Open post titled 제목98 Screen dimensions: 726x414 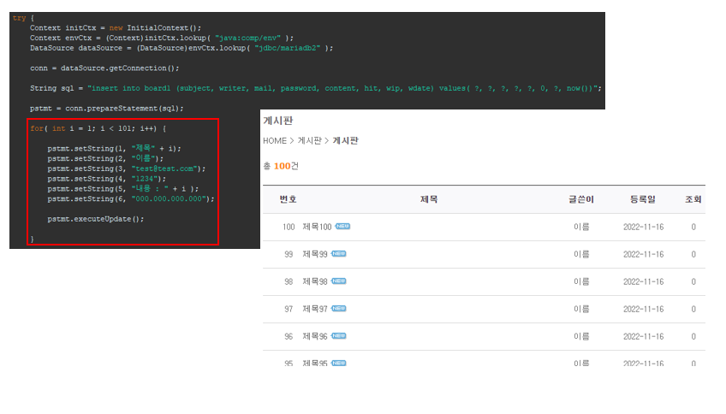pos(315,281)
